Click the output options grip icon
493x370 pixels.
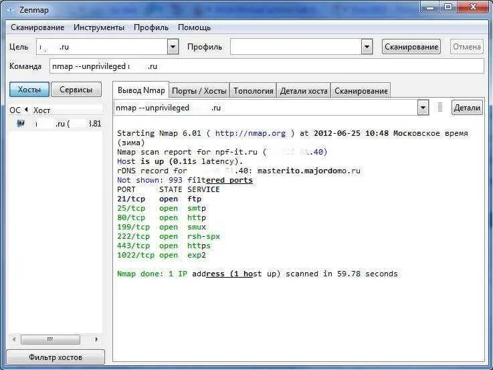pyautogui.click(x=440, y=107)
